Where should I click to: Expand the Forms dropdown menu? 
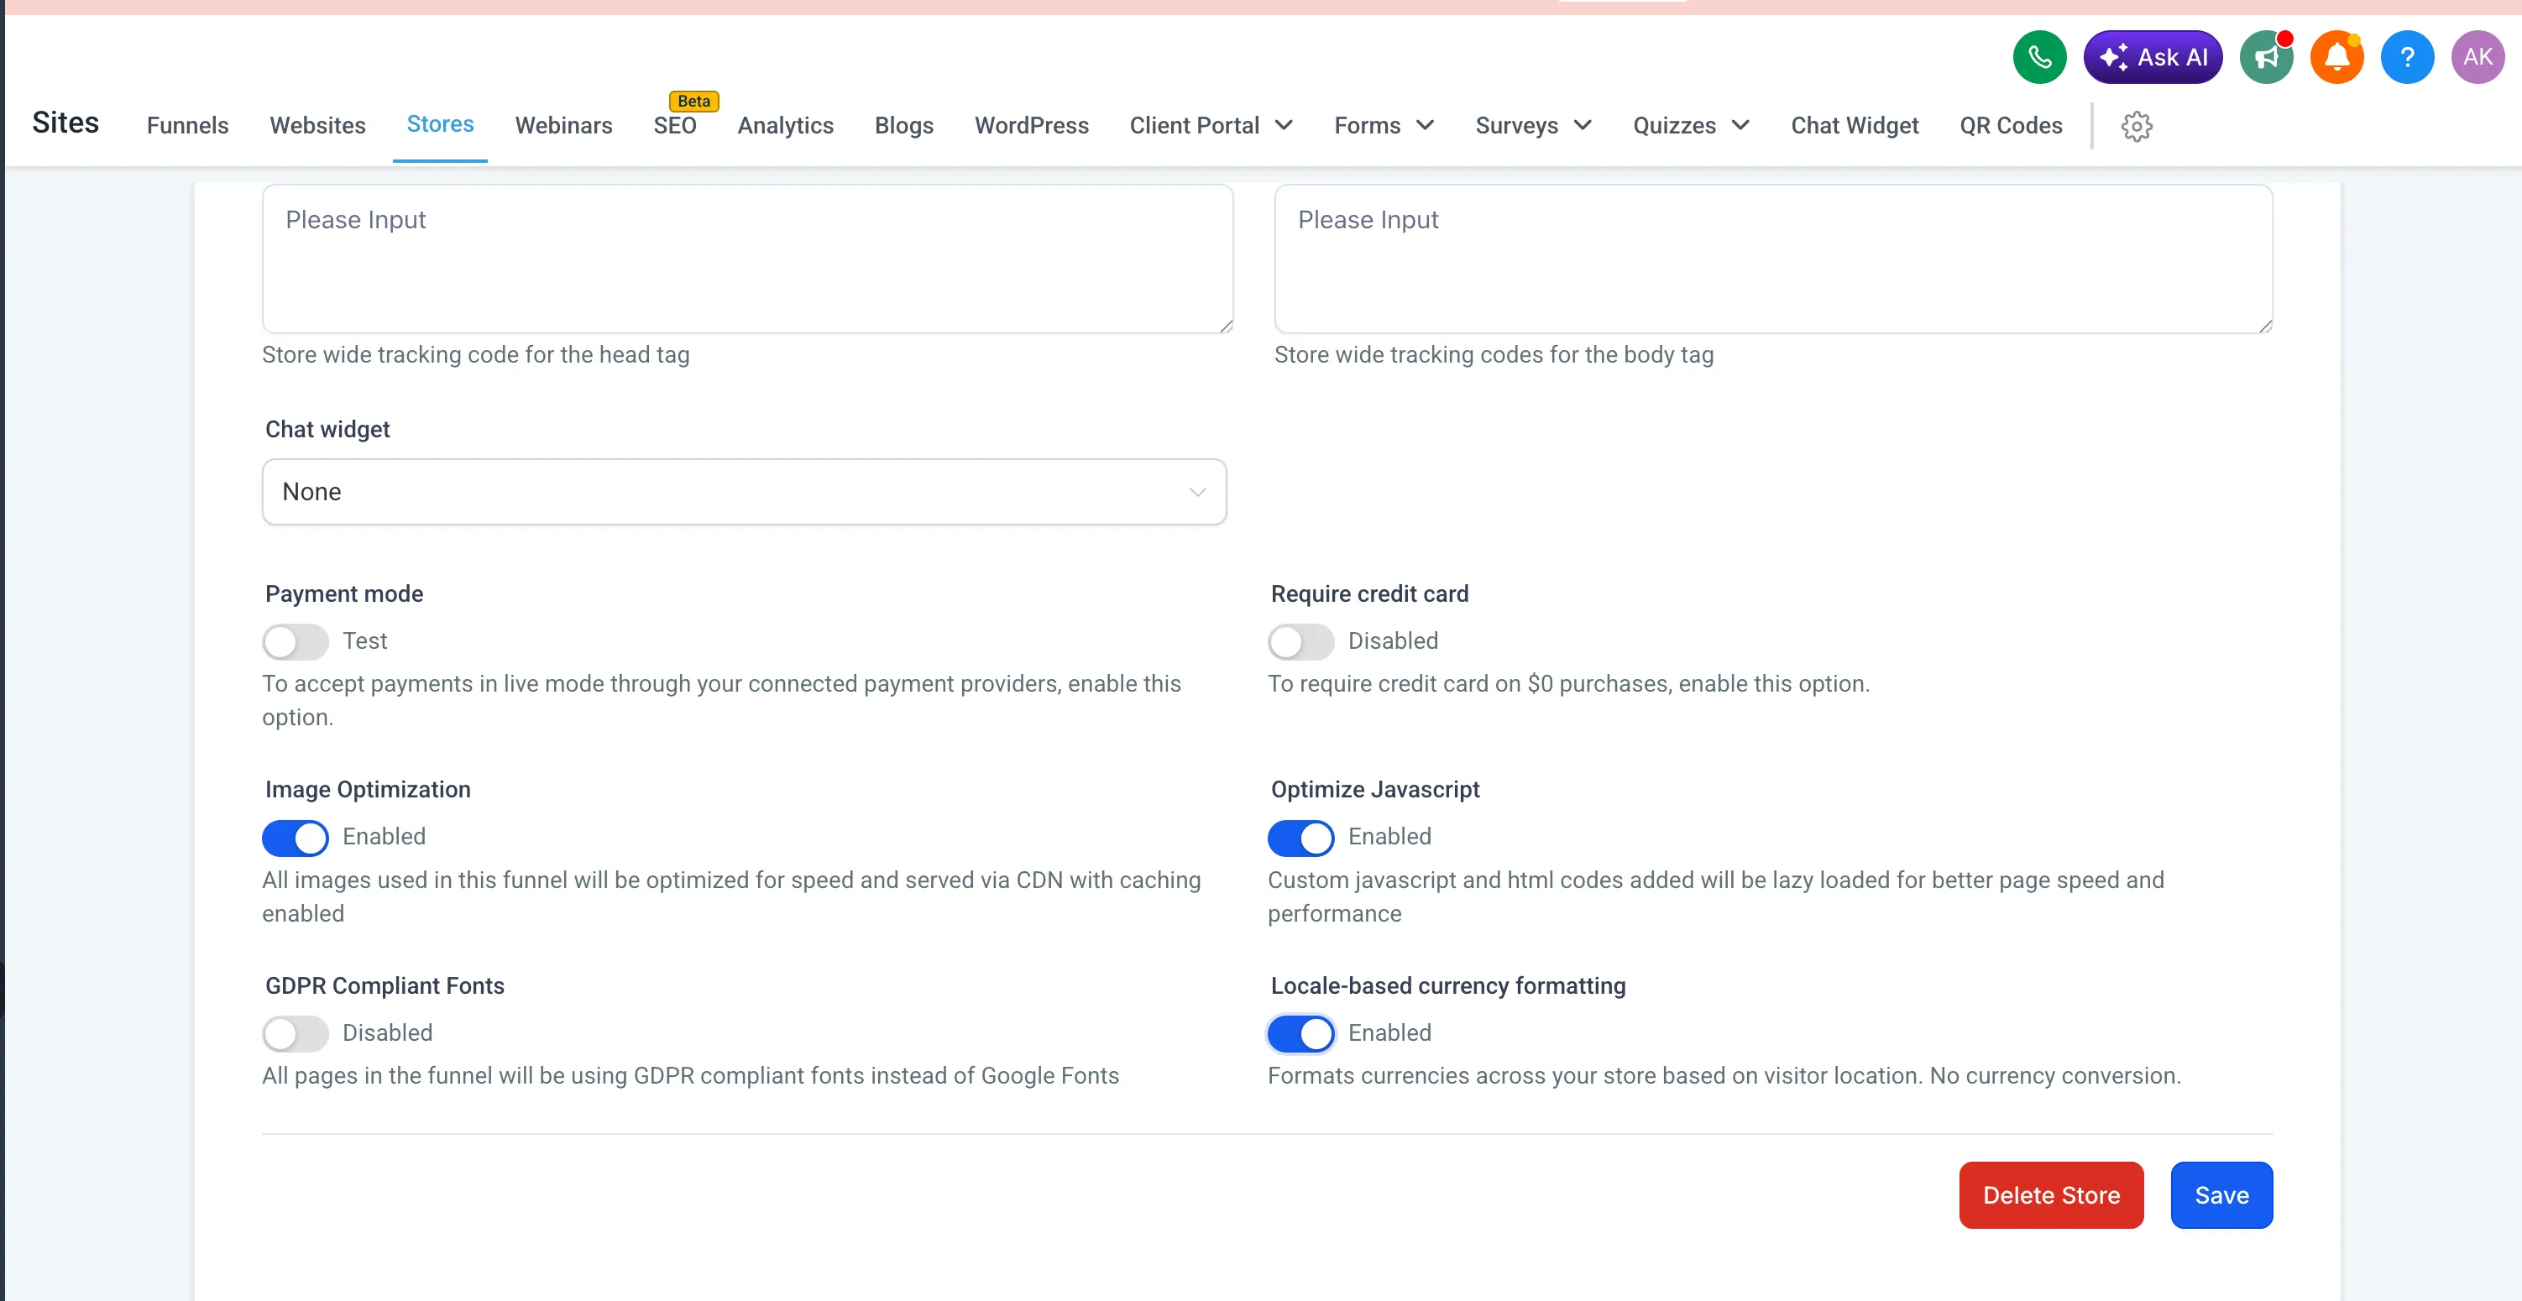[x=1384, y=125]
